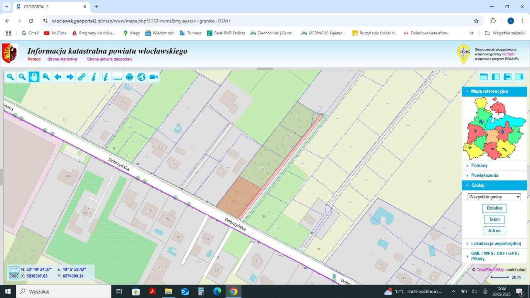Select the zoom out magnifier tool

tap(22, 77)
